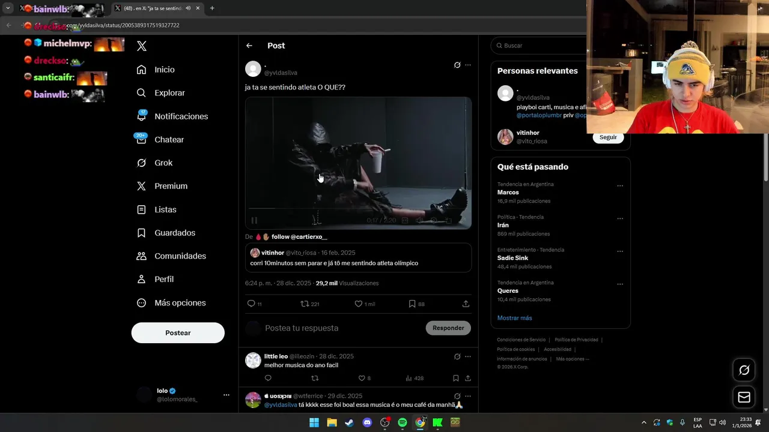The height and width of the screenshot is (432, 769).
Task: Open Explorar in the sidebar
Action: pos(161,93)
